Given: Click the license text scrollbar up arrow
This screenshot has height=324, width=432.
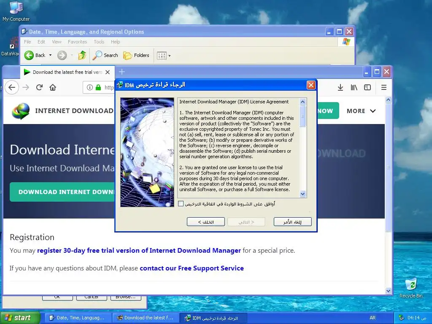Looking at the screenshot, I should (x=303, y=102).
